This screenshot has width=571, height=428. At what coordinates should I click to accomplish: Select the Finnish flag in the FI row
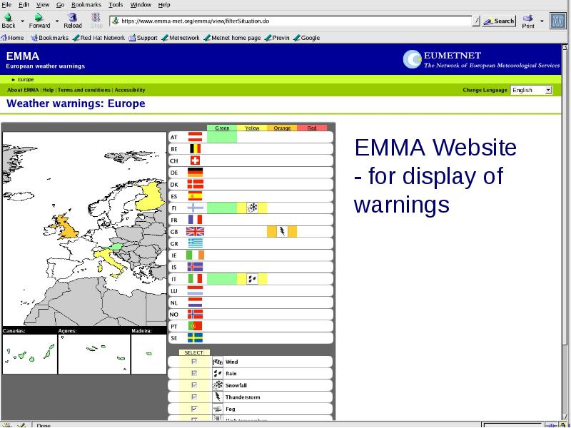195,208
